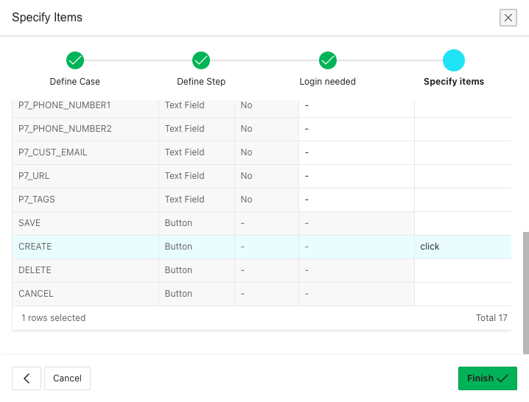Click the Define Step checkmark circle
The height and width of the screenshot is (402, 529).
[201, 60]
